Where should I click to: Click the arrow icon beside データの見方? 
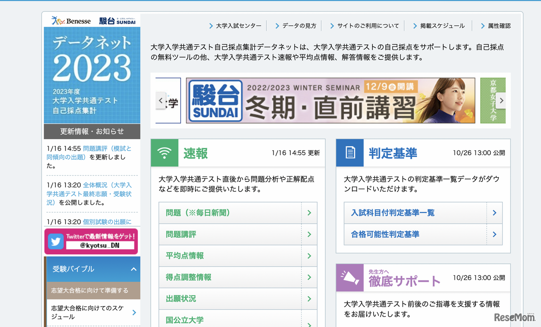click(277, 26)
